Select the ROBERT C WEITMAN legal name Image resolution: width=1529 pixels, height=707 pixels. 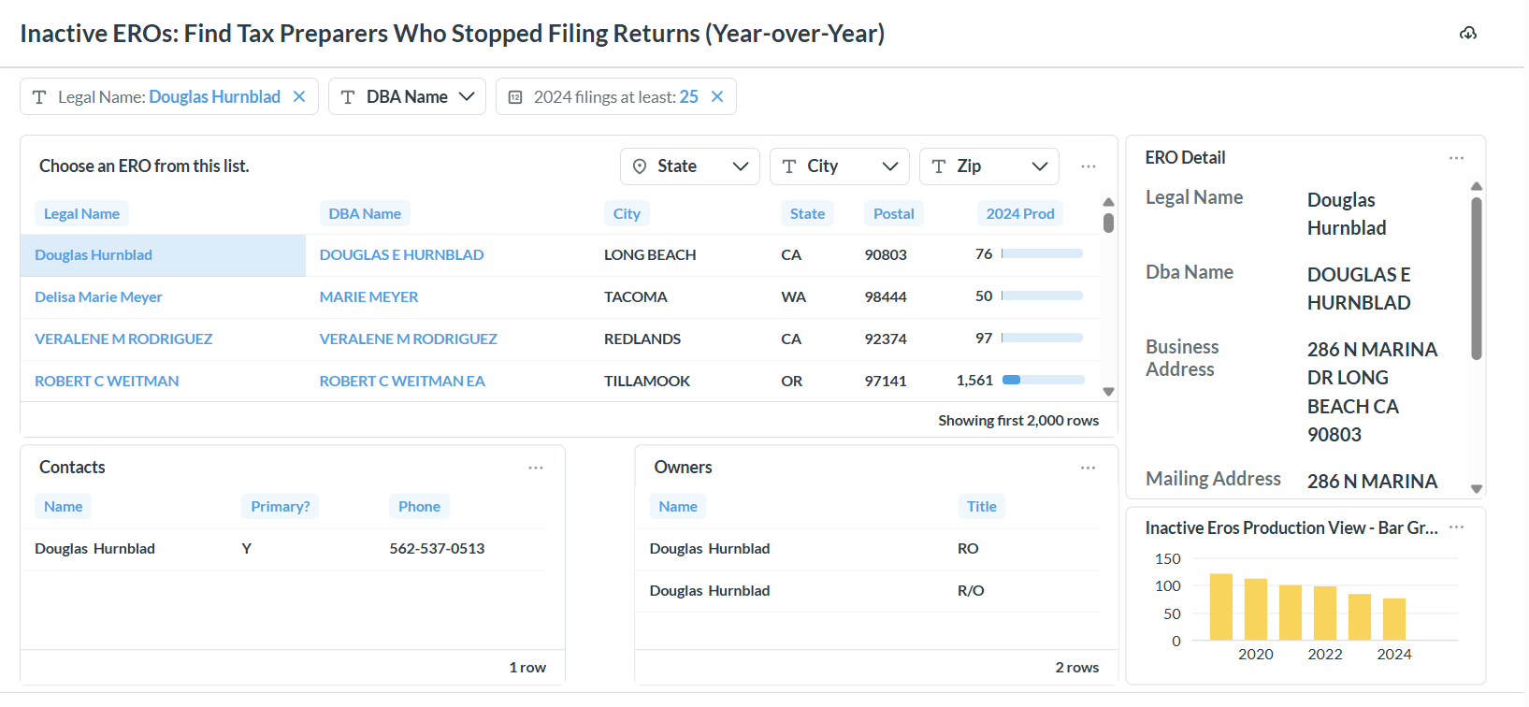pos(107,381)
